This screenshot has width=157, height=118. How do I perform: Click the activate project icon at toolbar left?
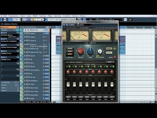click(x=1, y=20)
